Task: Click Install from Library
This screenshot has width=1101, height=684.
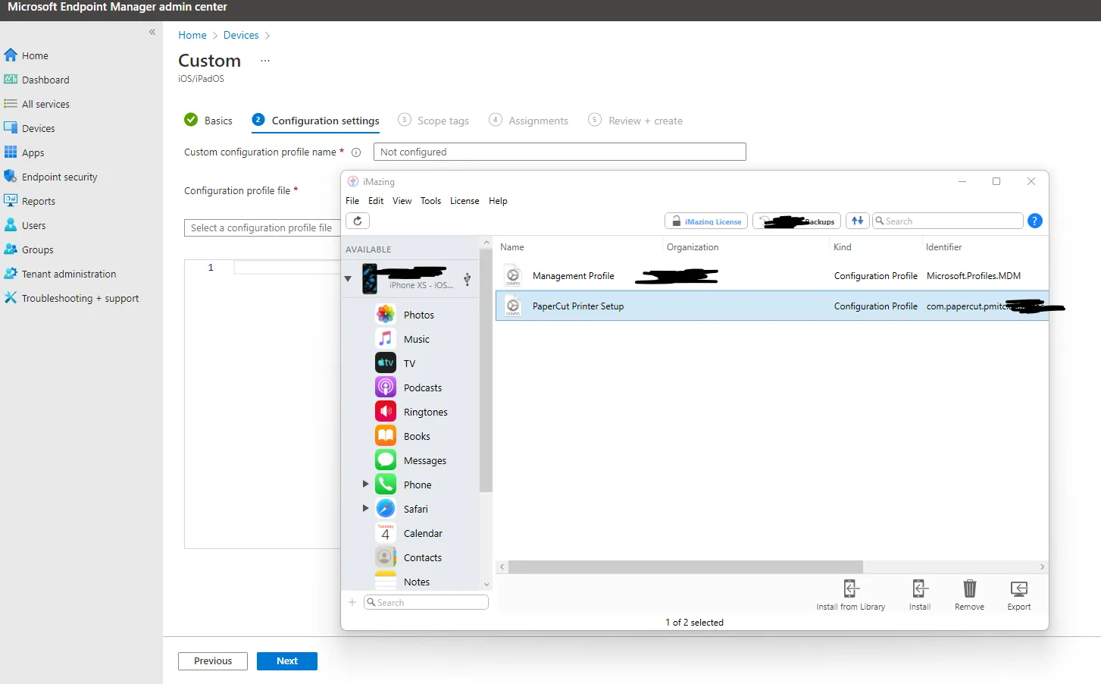Action: [x=850, y=595]
